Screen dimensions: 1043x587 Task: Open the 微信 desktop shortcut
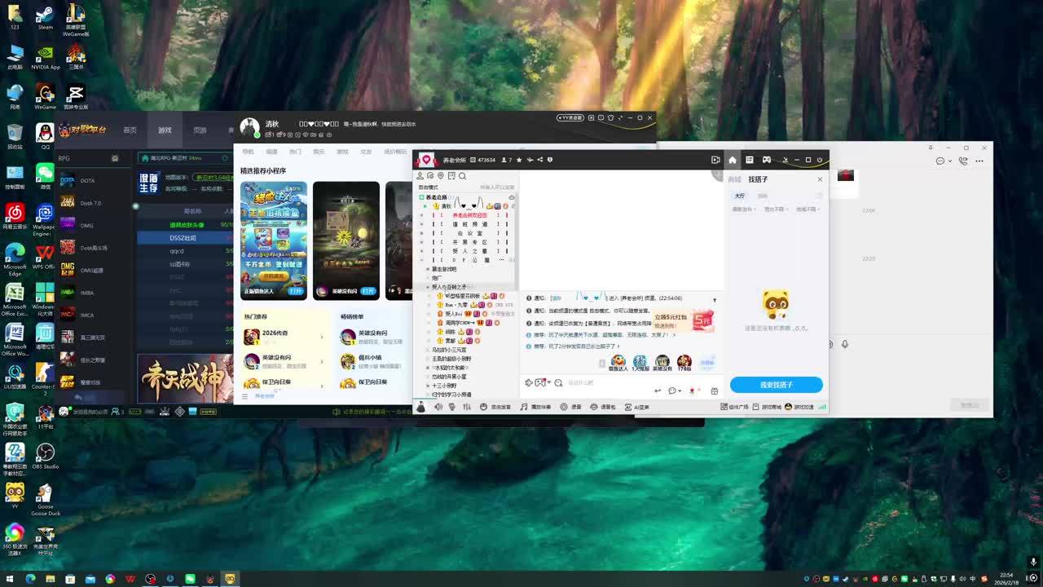pyautogui.click(x=45, y=175)
